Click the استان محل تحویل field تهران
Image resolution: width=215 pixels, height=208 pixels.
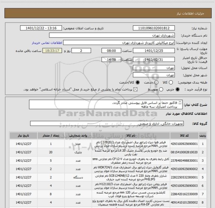(x=154, y=68)
